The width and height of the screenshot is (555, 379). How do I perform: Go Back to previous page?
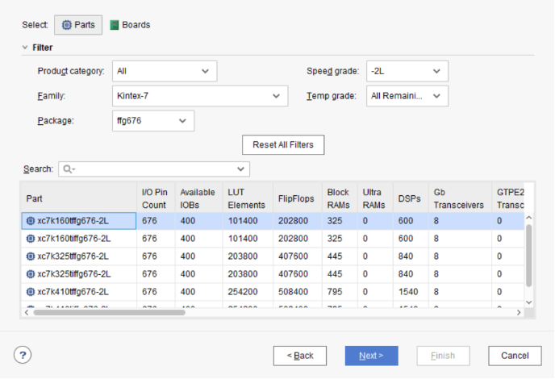(300, 356)
